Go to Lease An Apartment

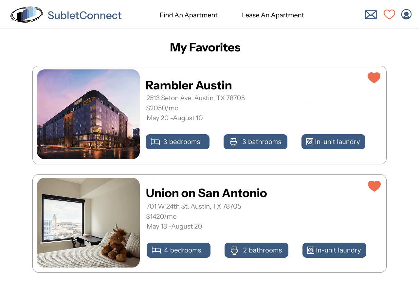(273, 15)
